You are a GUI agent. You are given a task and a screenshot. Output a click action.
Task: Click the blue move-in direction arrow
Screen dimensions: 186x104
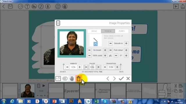click(x=96, y=44)
